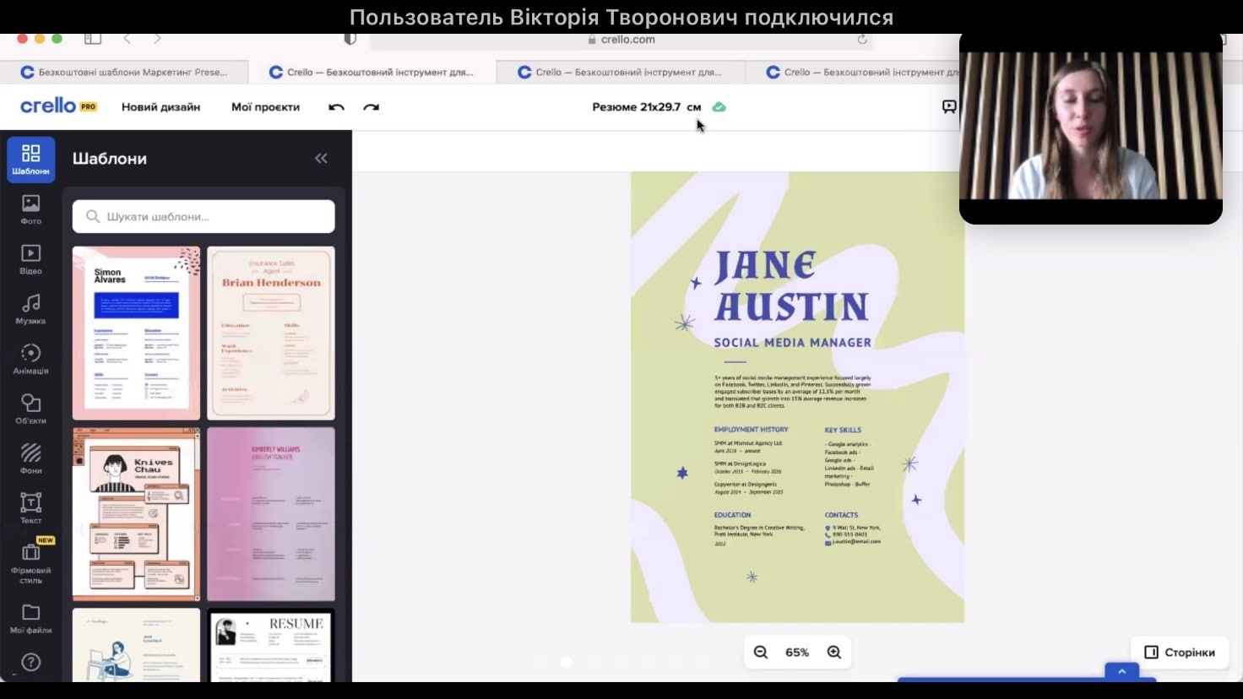Click the KEY SKILLS heading
This screenshot has height=699, width=1243.
point(843,431)
